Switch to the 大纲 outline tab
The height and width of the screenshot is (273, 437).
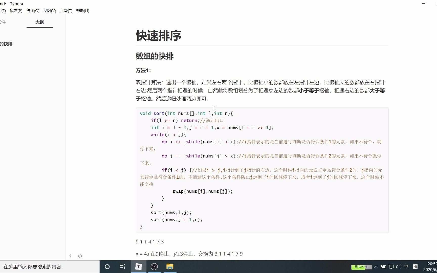click(x=40, y=22)
